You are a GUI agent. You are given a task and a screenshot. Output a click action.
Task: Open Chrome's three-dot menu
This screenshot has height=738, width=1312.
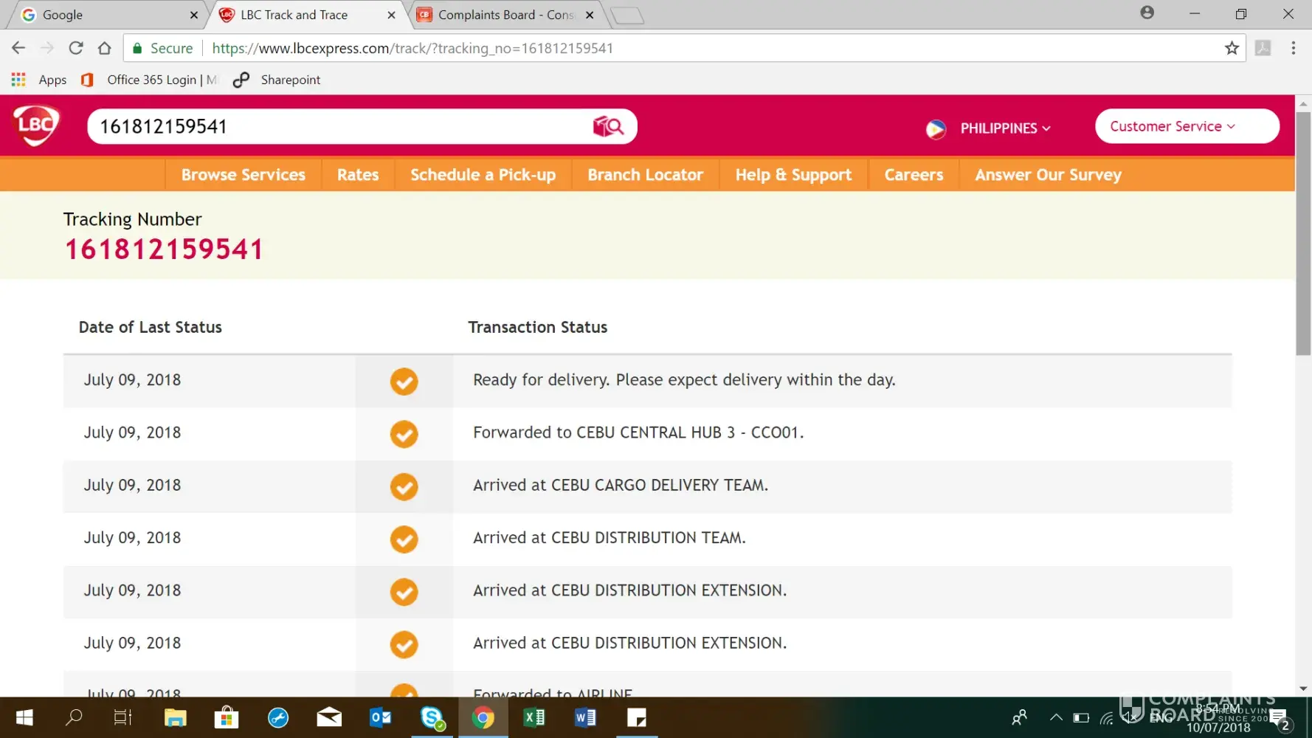click(1293, 49)
